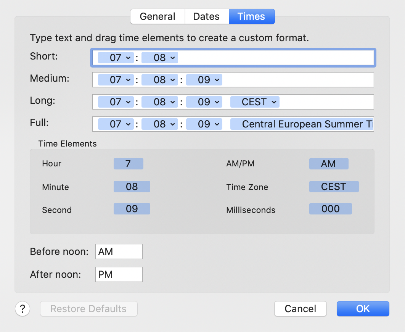Click the Hour time element token

128,164
